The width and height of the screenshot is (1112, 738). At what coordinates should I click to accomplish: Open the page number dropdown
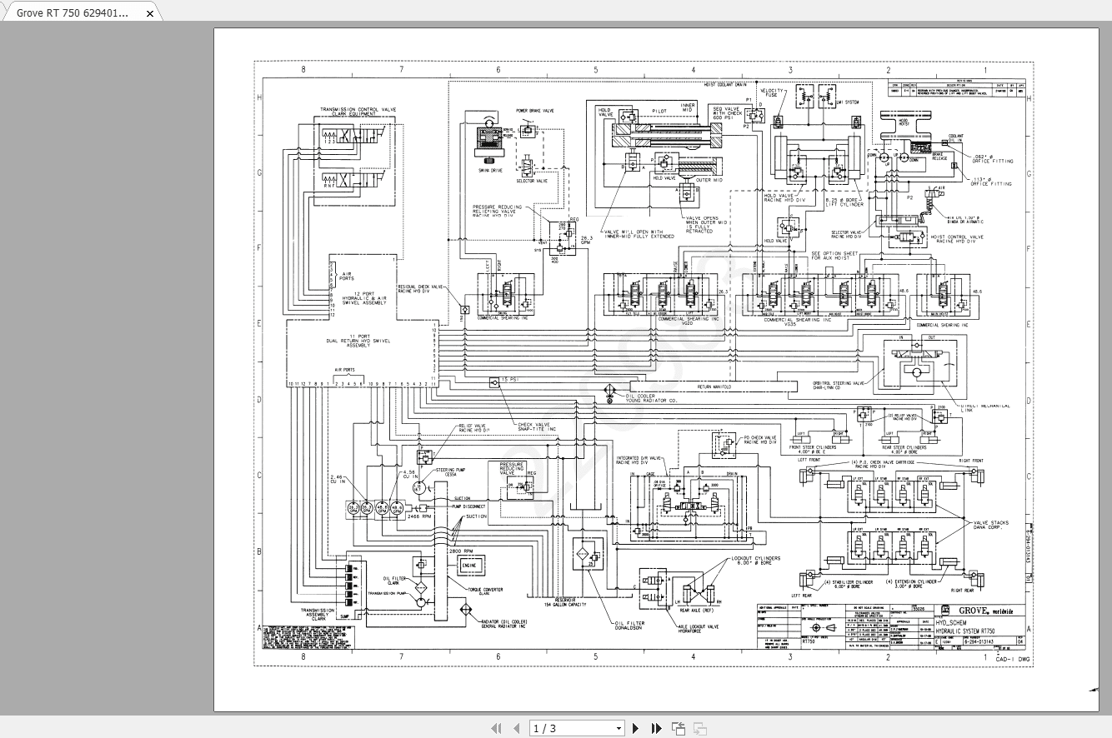619,727
